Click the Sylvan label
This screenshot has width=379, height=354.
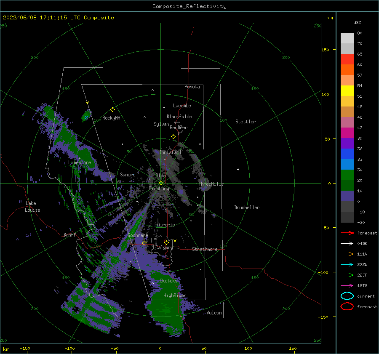161,124
